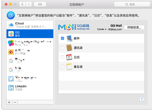Enable the 备忘录 checkbox

coord(63,67)
